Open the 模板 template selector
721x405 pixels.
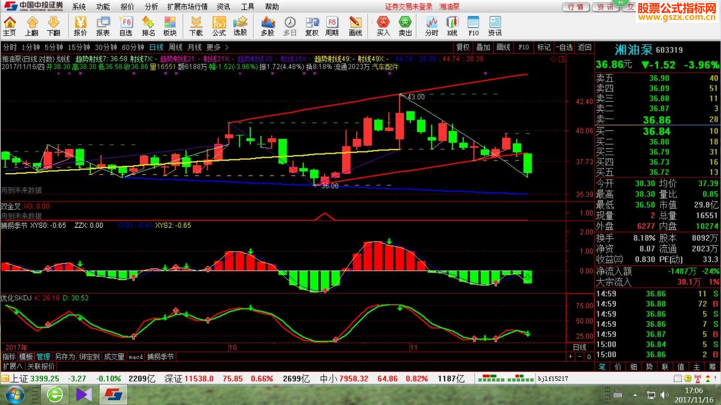coord(26,357)
